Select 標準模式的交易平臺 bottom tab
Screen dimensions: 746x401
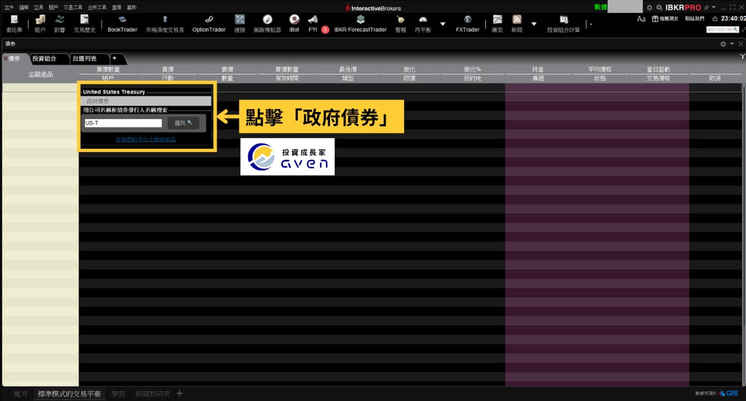pos(69,394)
